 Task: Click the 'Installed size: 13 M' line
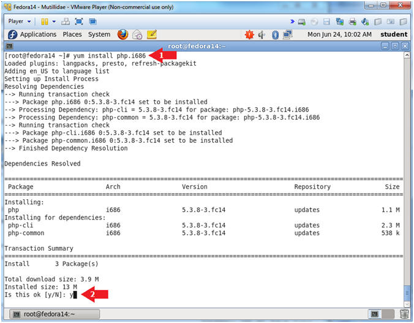pos(40,287)
